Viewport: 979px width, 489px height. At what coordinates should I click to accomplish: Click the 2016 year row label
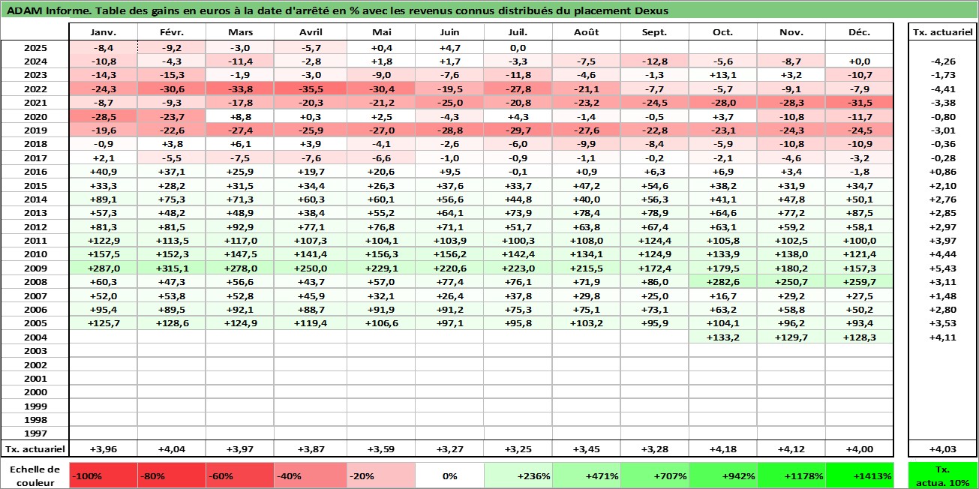[x=35, y=171]
